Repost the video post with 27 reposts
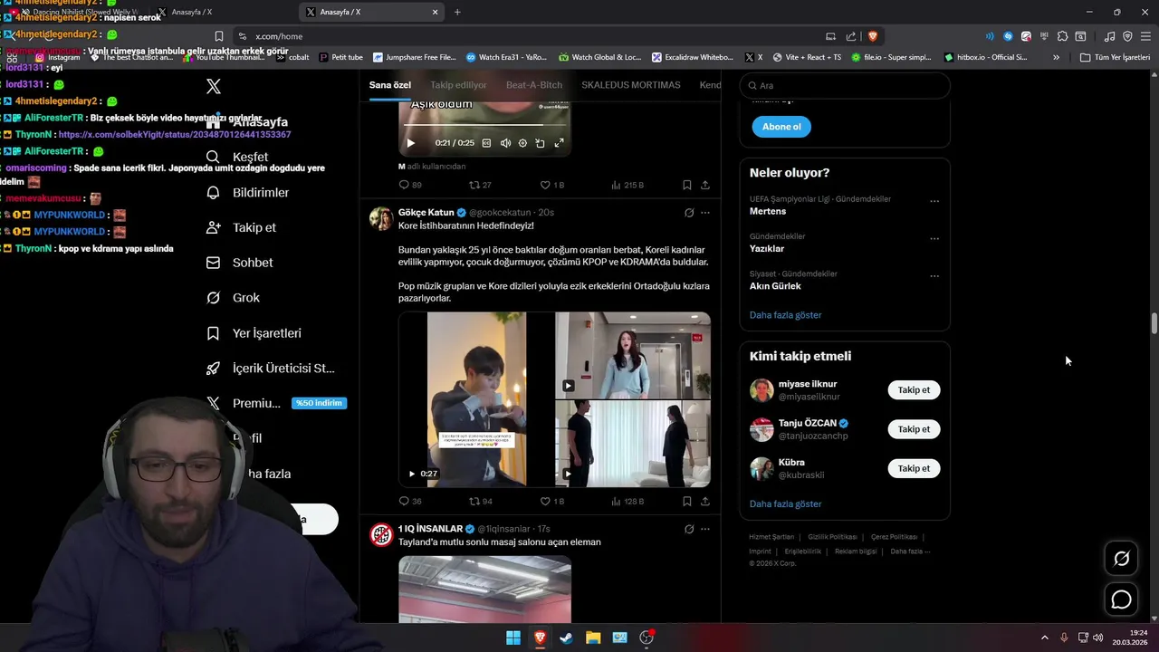This screenshot has height=652, width=1159. click(x=480, y=185)
